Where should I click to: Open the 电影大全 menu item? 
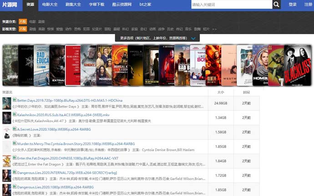point(50,5)
